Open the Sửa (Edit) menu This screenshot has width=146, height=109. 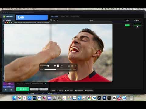[x=20, y=9]
